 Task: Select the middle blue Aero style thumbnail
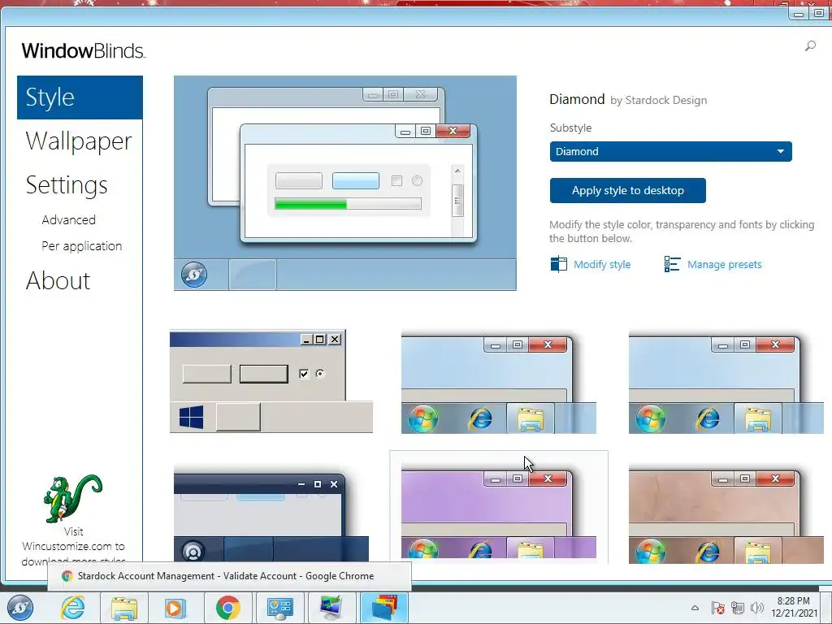(x=499, y=383)
